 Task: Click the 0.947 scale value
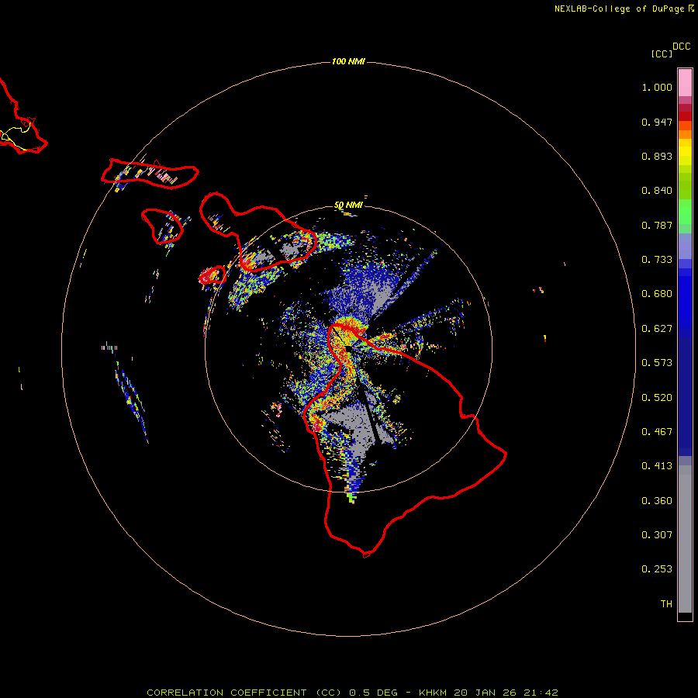click(657, 122)
